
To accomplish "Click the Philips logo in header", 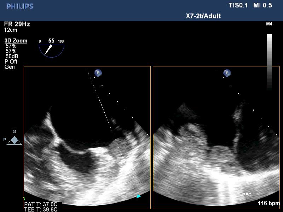I will click(20, 6).
